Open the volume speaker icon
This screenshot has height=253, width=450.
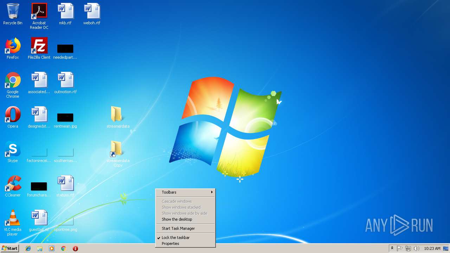point(417,248)
